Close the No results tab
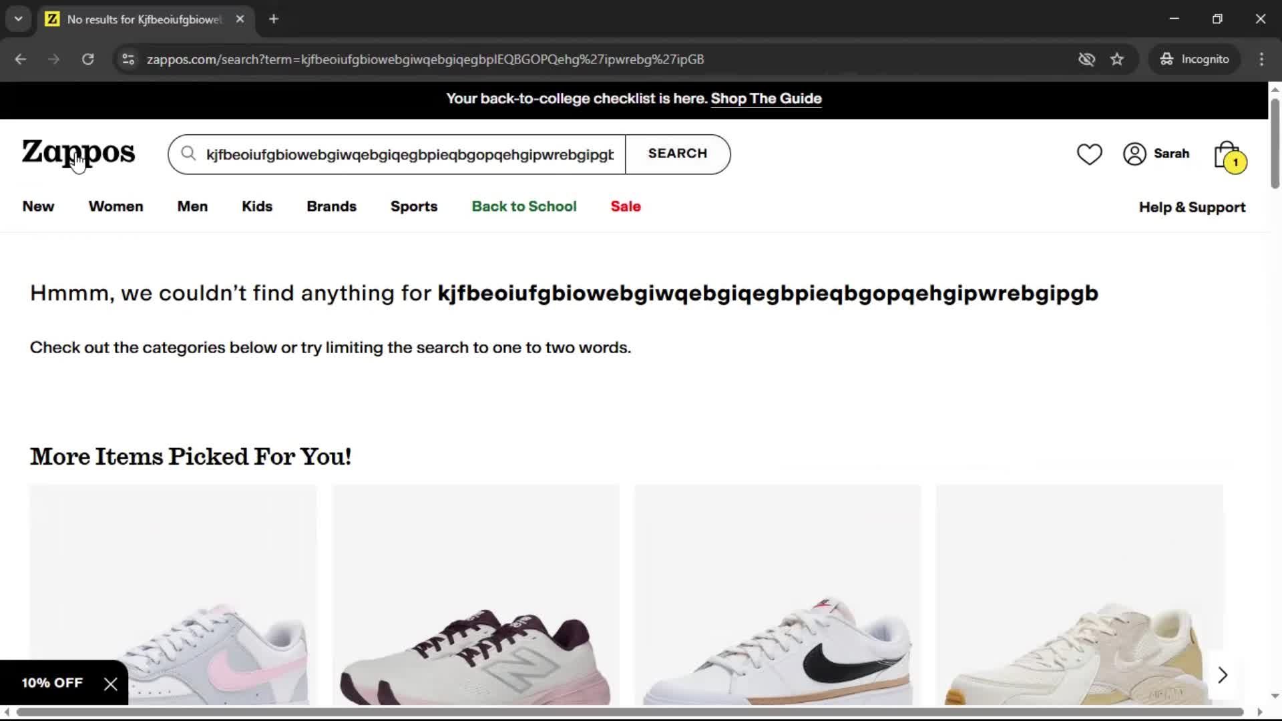Viewport: 1282px width, 721px height. [240, 19]
